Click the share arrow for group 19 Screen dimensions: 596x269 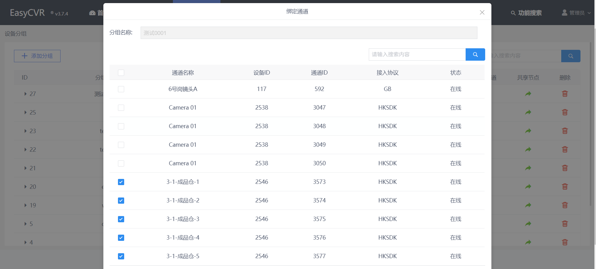pos(528,205)
